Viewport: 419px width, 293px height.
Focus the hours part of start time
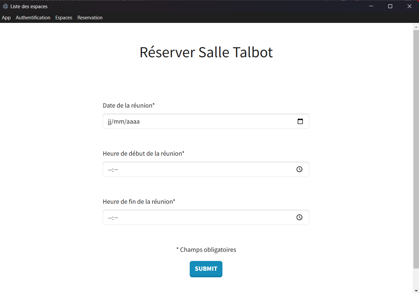coord(110,170)
